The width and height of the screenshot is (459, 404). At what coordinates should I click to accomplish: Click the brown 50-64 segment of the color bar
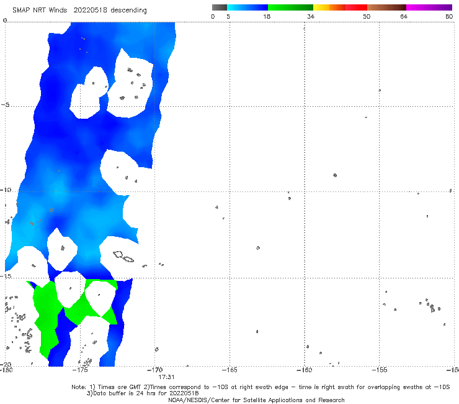[386, 7]
